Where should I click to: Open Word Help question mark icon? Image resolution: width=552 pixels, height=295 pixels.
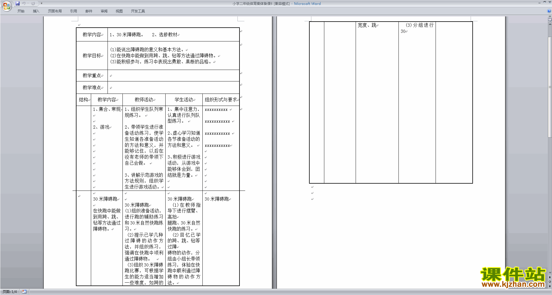click(x=549, y=11)
